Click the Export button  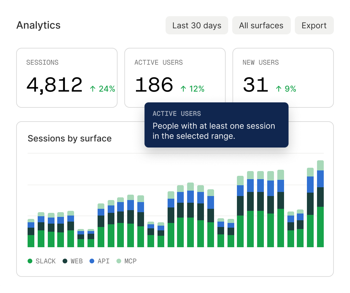pos(314,25)
